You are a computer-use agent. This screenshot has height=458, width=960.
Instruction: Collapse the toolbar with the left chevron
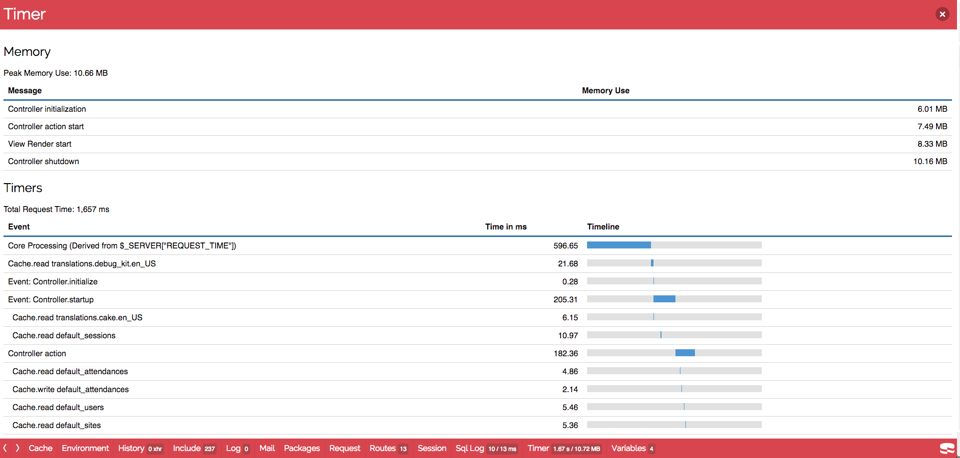(5, 449)
